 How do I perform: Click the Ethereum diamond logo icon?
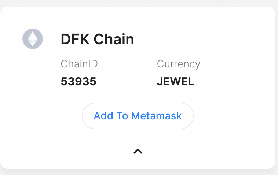coord(33,39)
